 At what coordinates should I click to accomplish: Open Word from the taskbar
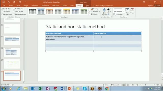coord(63,88)
